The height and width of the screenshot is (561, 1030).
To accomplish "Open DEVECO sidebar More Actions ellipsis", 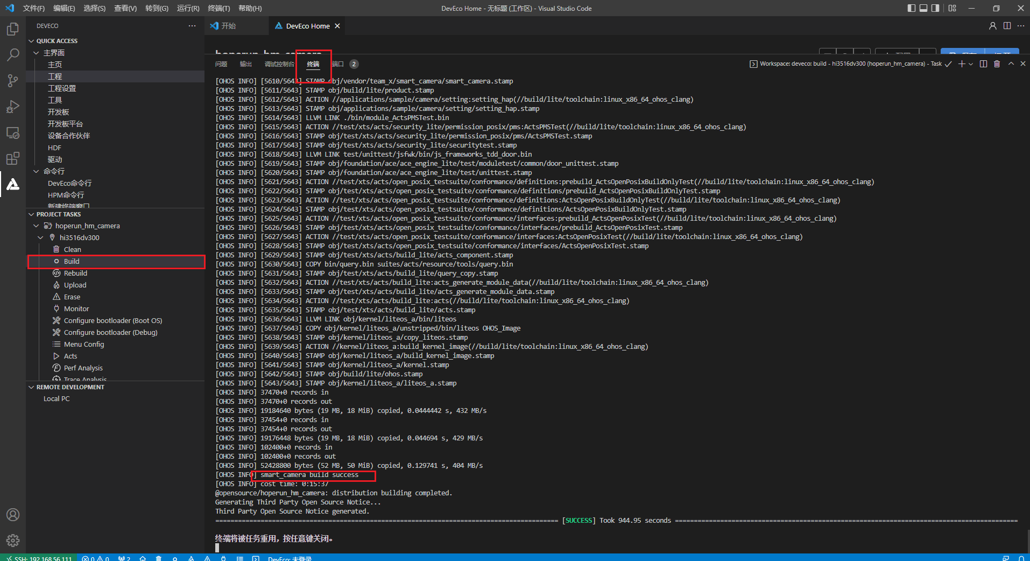I will pyautogui.click(x=192, y=26).
